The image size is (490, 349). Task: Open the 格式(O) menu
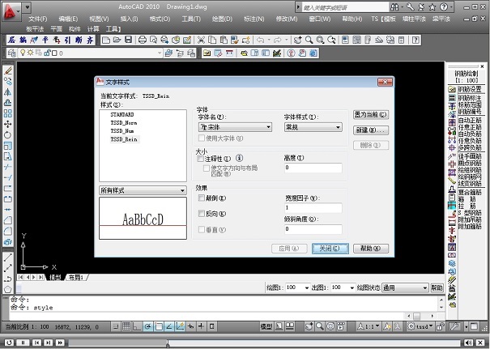click(160, 18)
